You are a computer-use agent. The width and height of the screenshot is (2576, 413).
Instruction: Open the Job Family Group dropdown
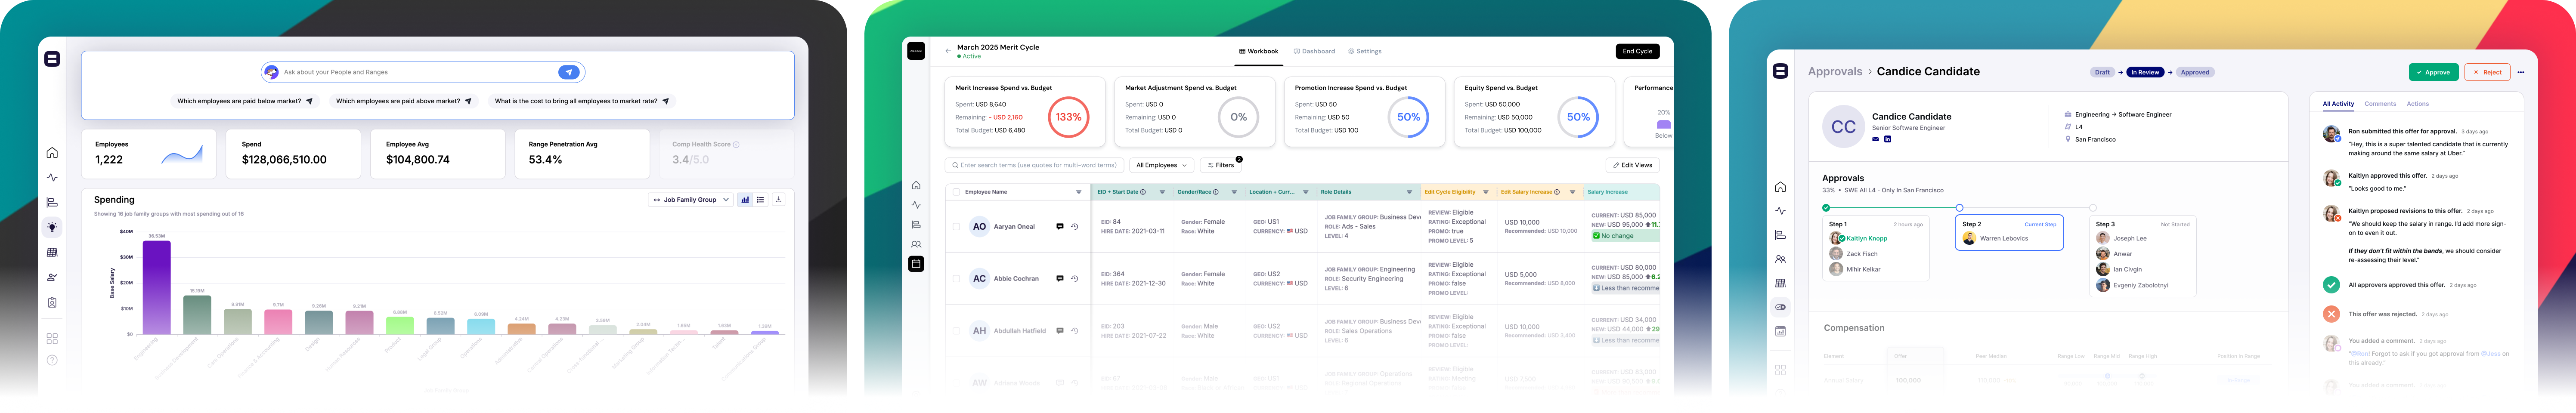[x=691, y=200]
